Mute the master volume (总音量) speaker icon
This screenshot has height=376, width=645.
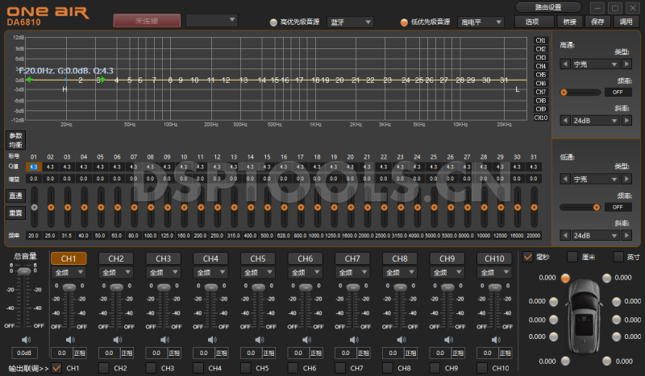tap(24, 339)
